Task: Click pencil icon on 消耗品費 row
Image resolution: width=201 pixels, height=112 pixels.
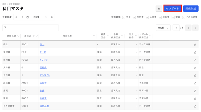Action: 195,106
